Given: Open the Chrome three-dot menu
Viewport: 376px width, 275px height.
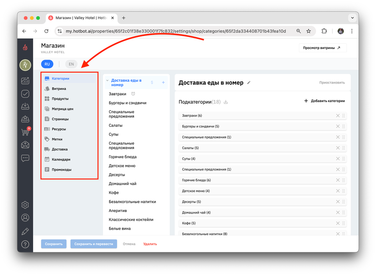Looking at the screenshot, I should 352,31.
